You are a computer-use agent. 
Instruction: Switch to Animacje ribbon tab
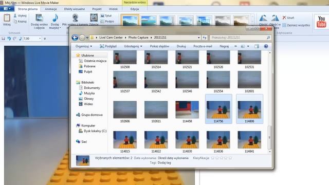point(51,9)
